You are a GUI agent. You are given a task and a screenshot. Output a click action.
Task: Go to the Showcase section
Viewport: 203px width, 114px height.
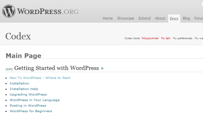(x=126, y=18)
